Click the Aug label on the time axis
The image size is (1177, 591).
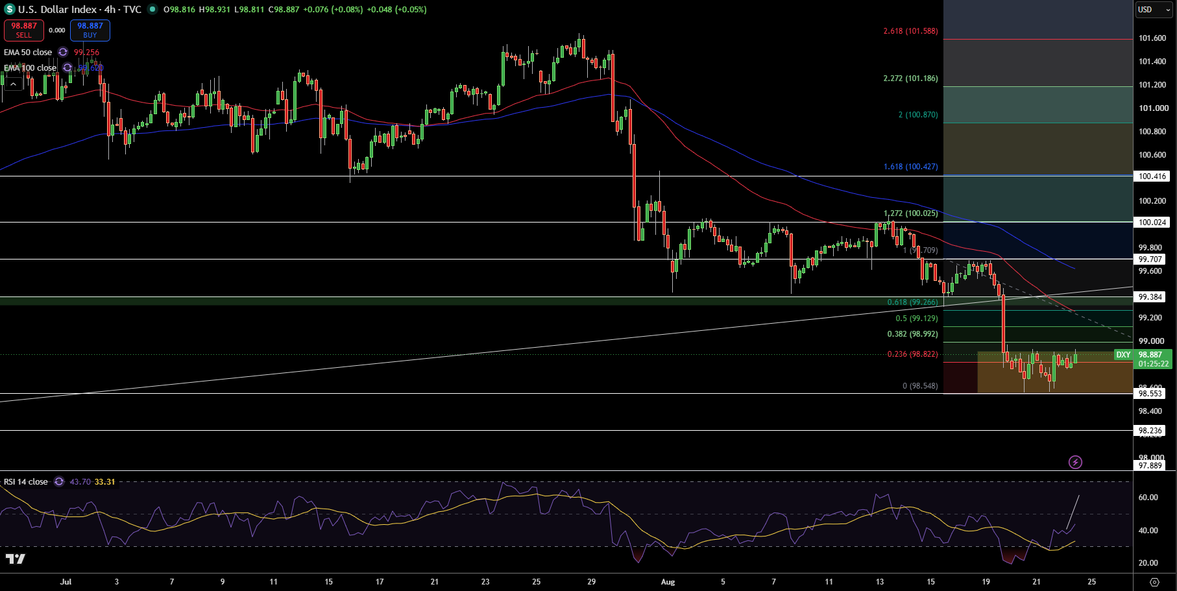click(668, 581)
